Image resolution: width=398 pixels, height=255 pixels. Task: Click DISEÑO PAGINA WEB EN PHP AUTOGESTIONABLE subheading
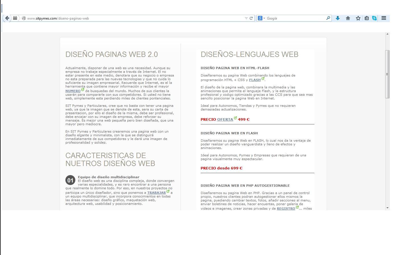pos(245,186)
